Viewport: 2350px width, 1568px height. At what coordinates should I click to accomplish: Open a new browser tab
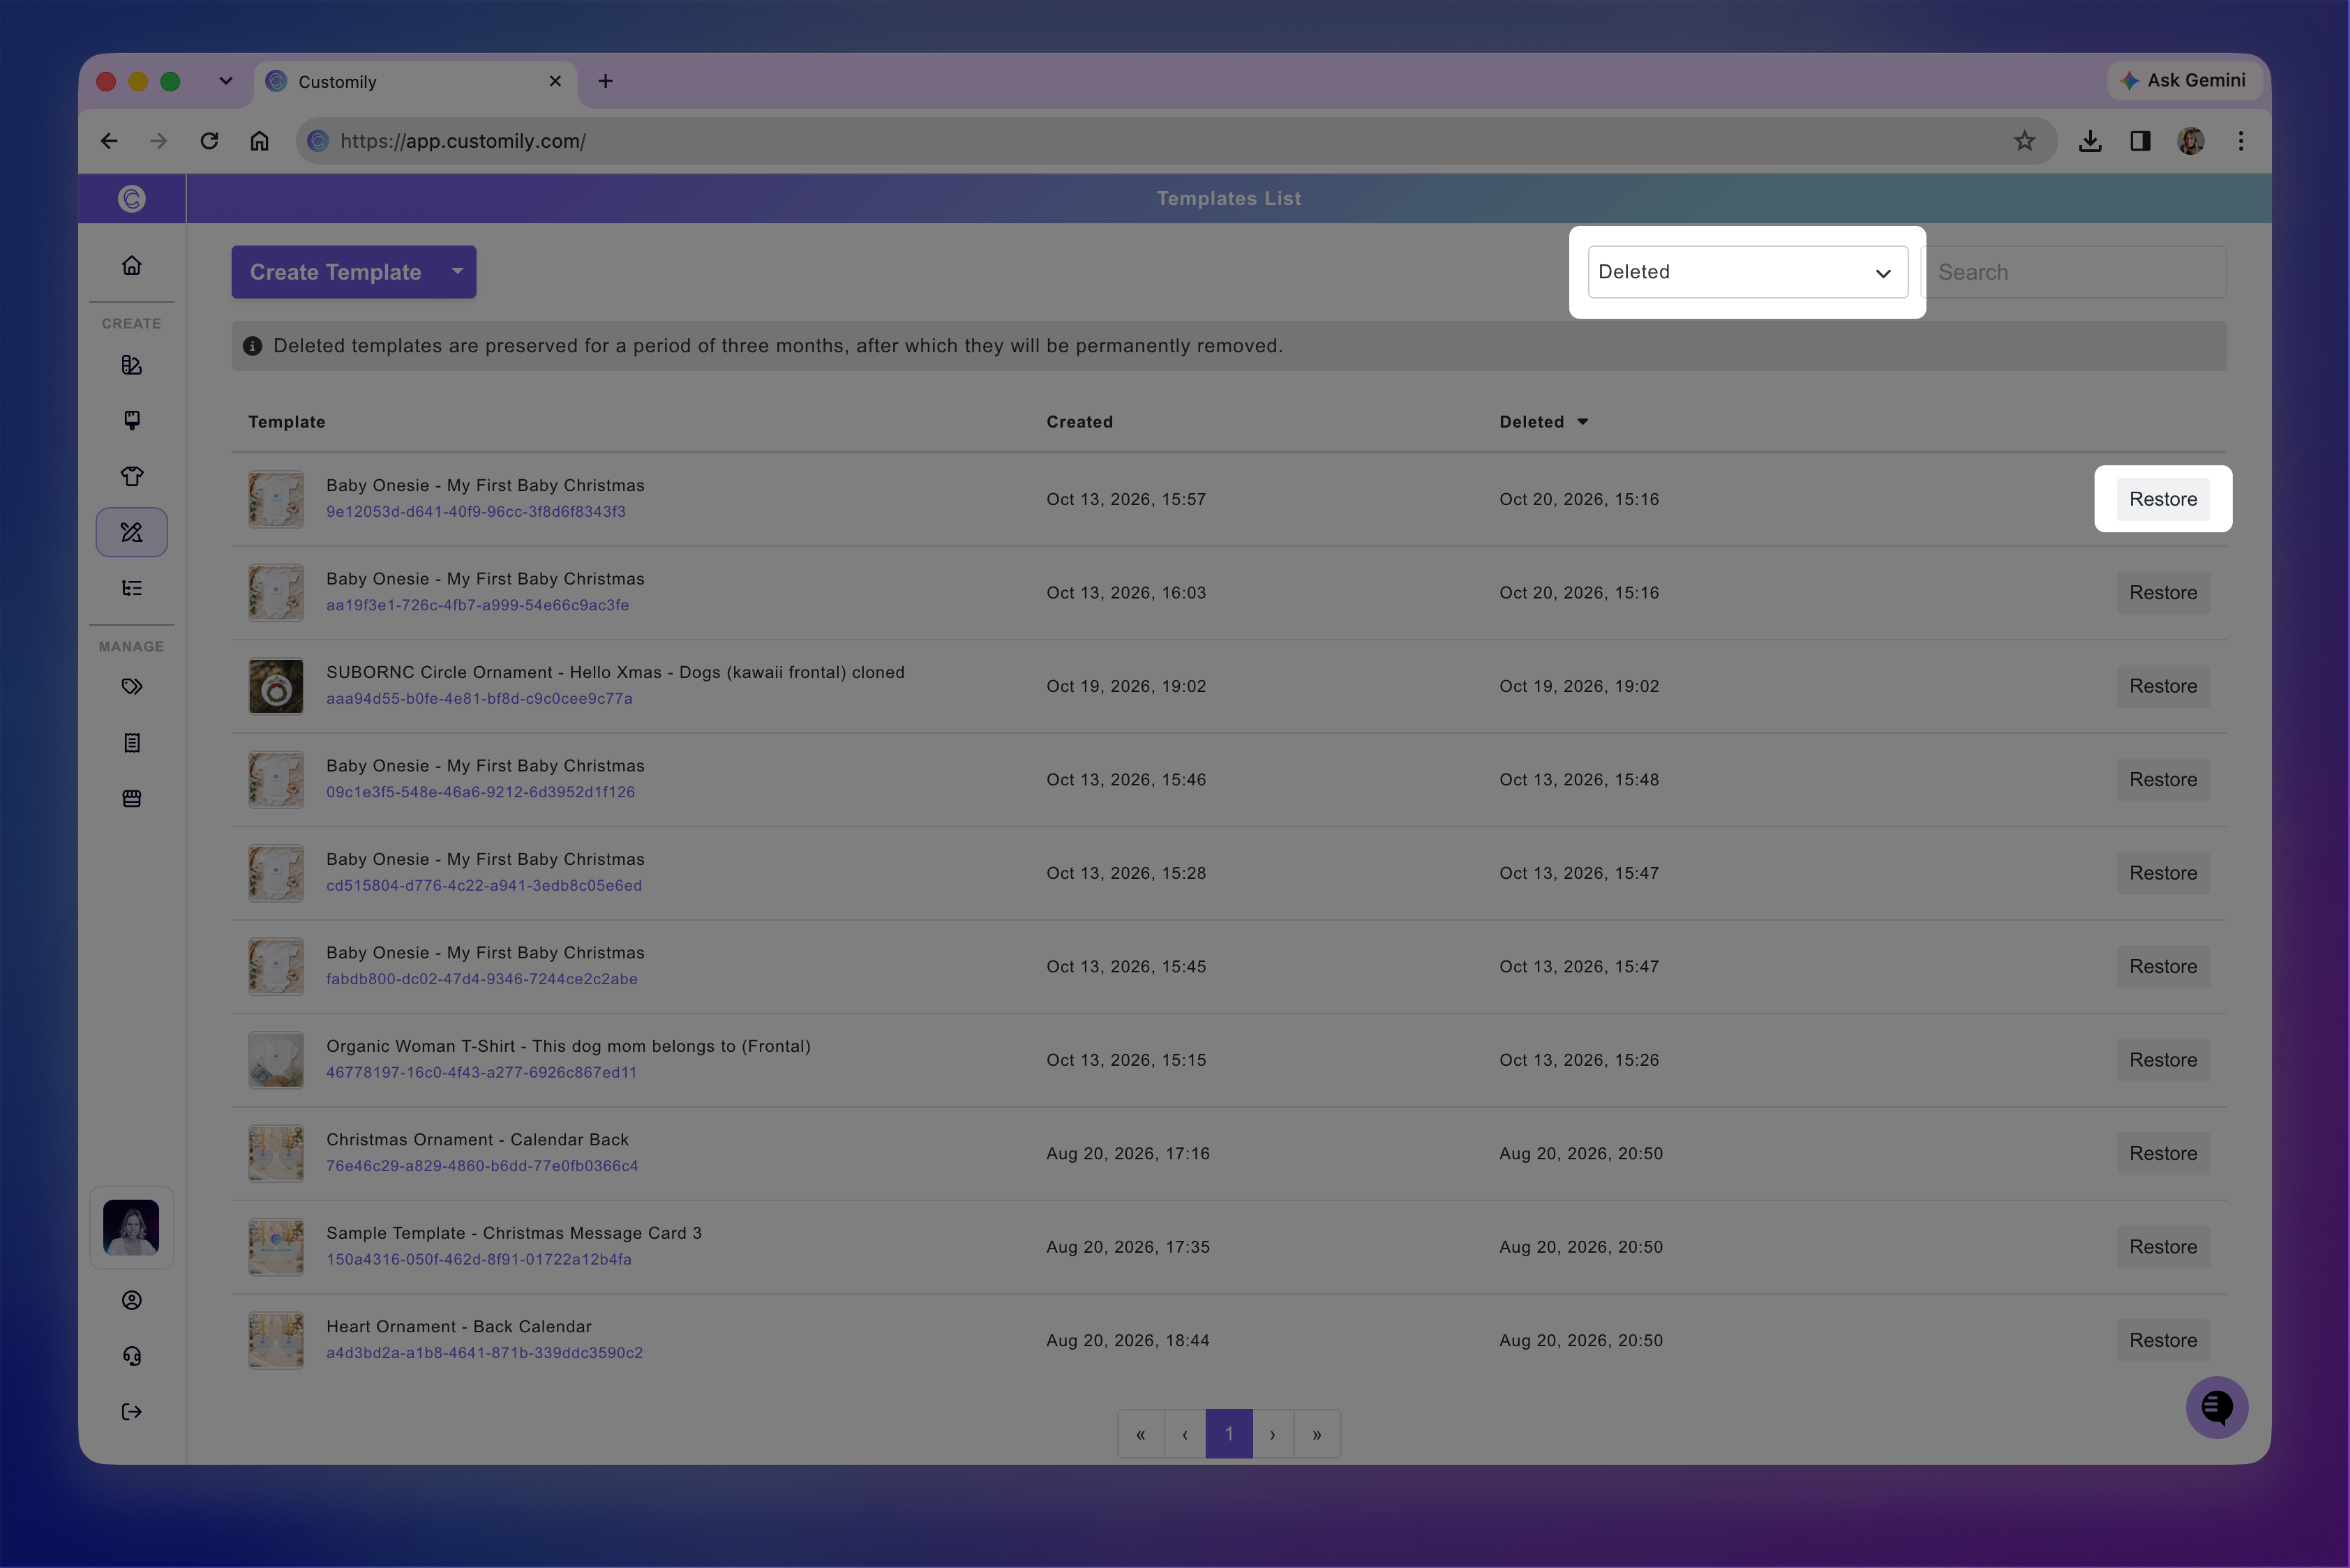click(x=605, y=81)
